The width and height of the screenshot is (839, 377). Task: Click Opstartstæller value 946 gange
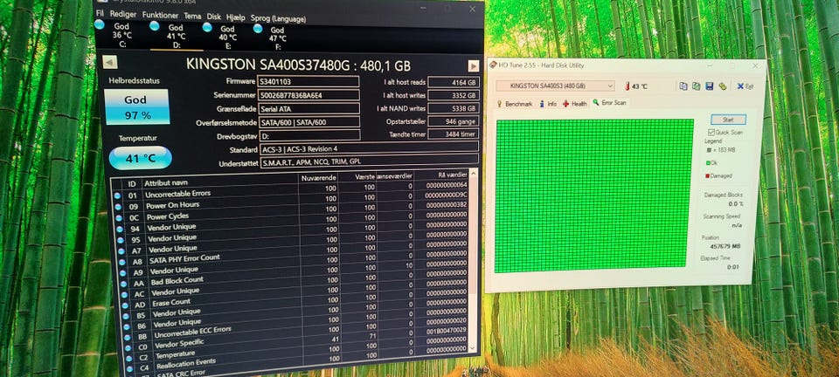point(454,122)
